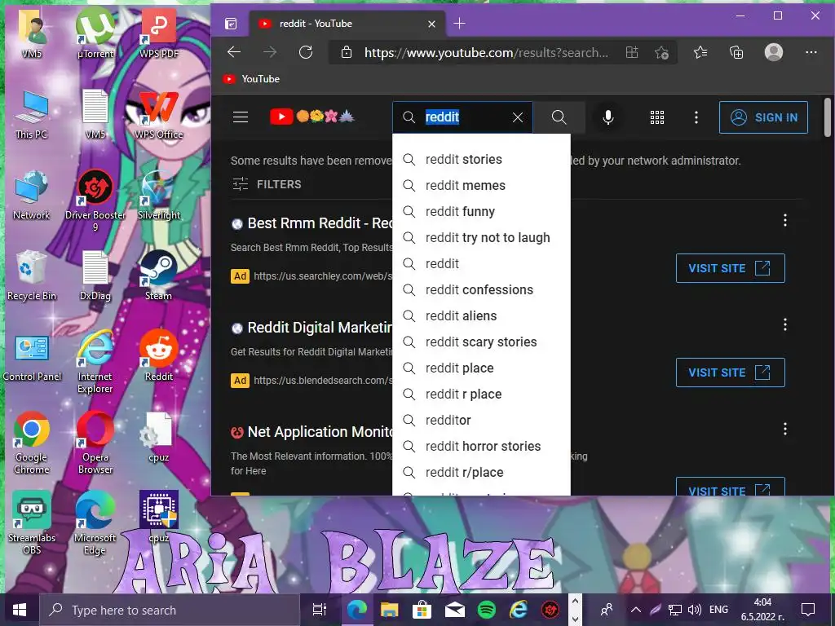Add this page to favorites
The height and width of the screenshot is (626, 835).
click(x=661, y=52)
